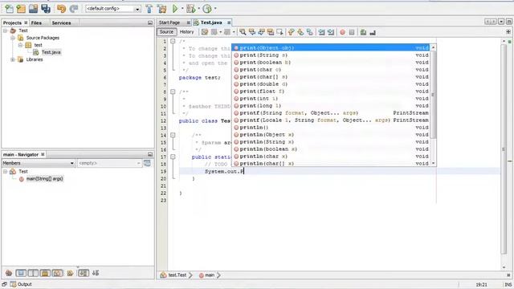Viewport: 514px width, 289px height.
Task: Select println(String x) completion item
Action: pos(331,142)
